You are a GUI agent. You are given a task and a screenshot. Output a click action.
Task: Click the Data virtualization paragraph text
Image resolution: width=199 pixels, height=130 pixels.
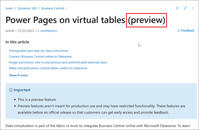click(x=98, y=126)
